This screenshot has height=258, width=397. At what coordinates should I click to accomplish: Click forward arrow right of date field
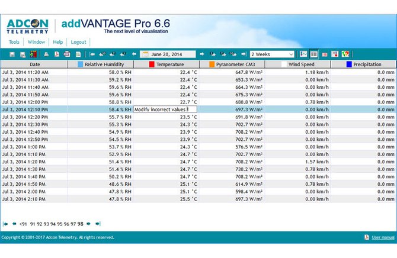click(202, 54)
